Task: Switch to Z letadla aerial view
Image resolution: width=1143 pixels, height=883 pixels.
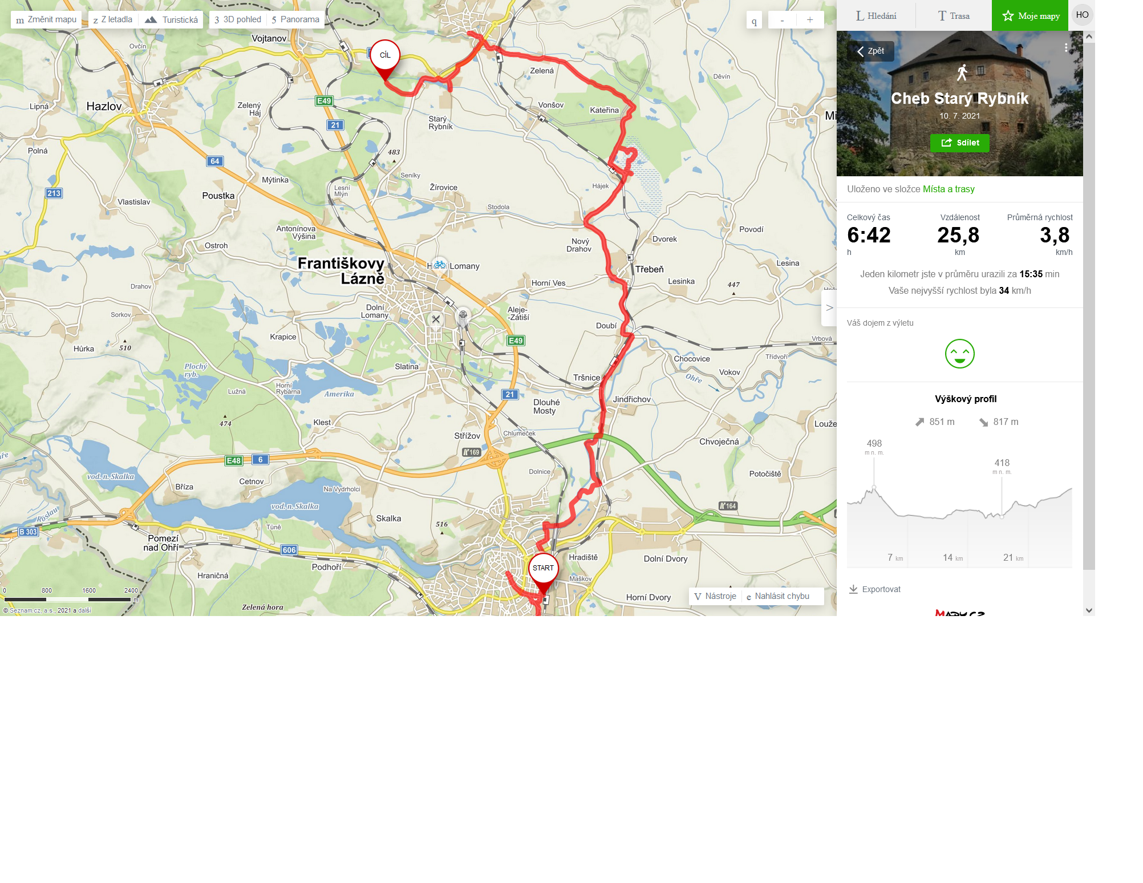Action: [x=113, y=19]
